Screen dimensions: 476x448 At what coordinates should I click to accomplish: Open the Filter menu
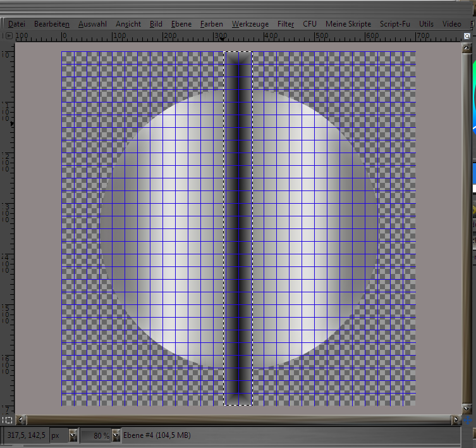[x=286, y=24]
